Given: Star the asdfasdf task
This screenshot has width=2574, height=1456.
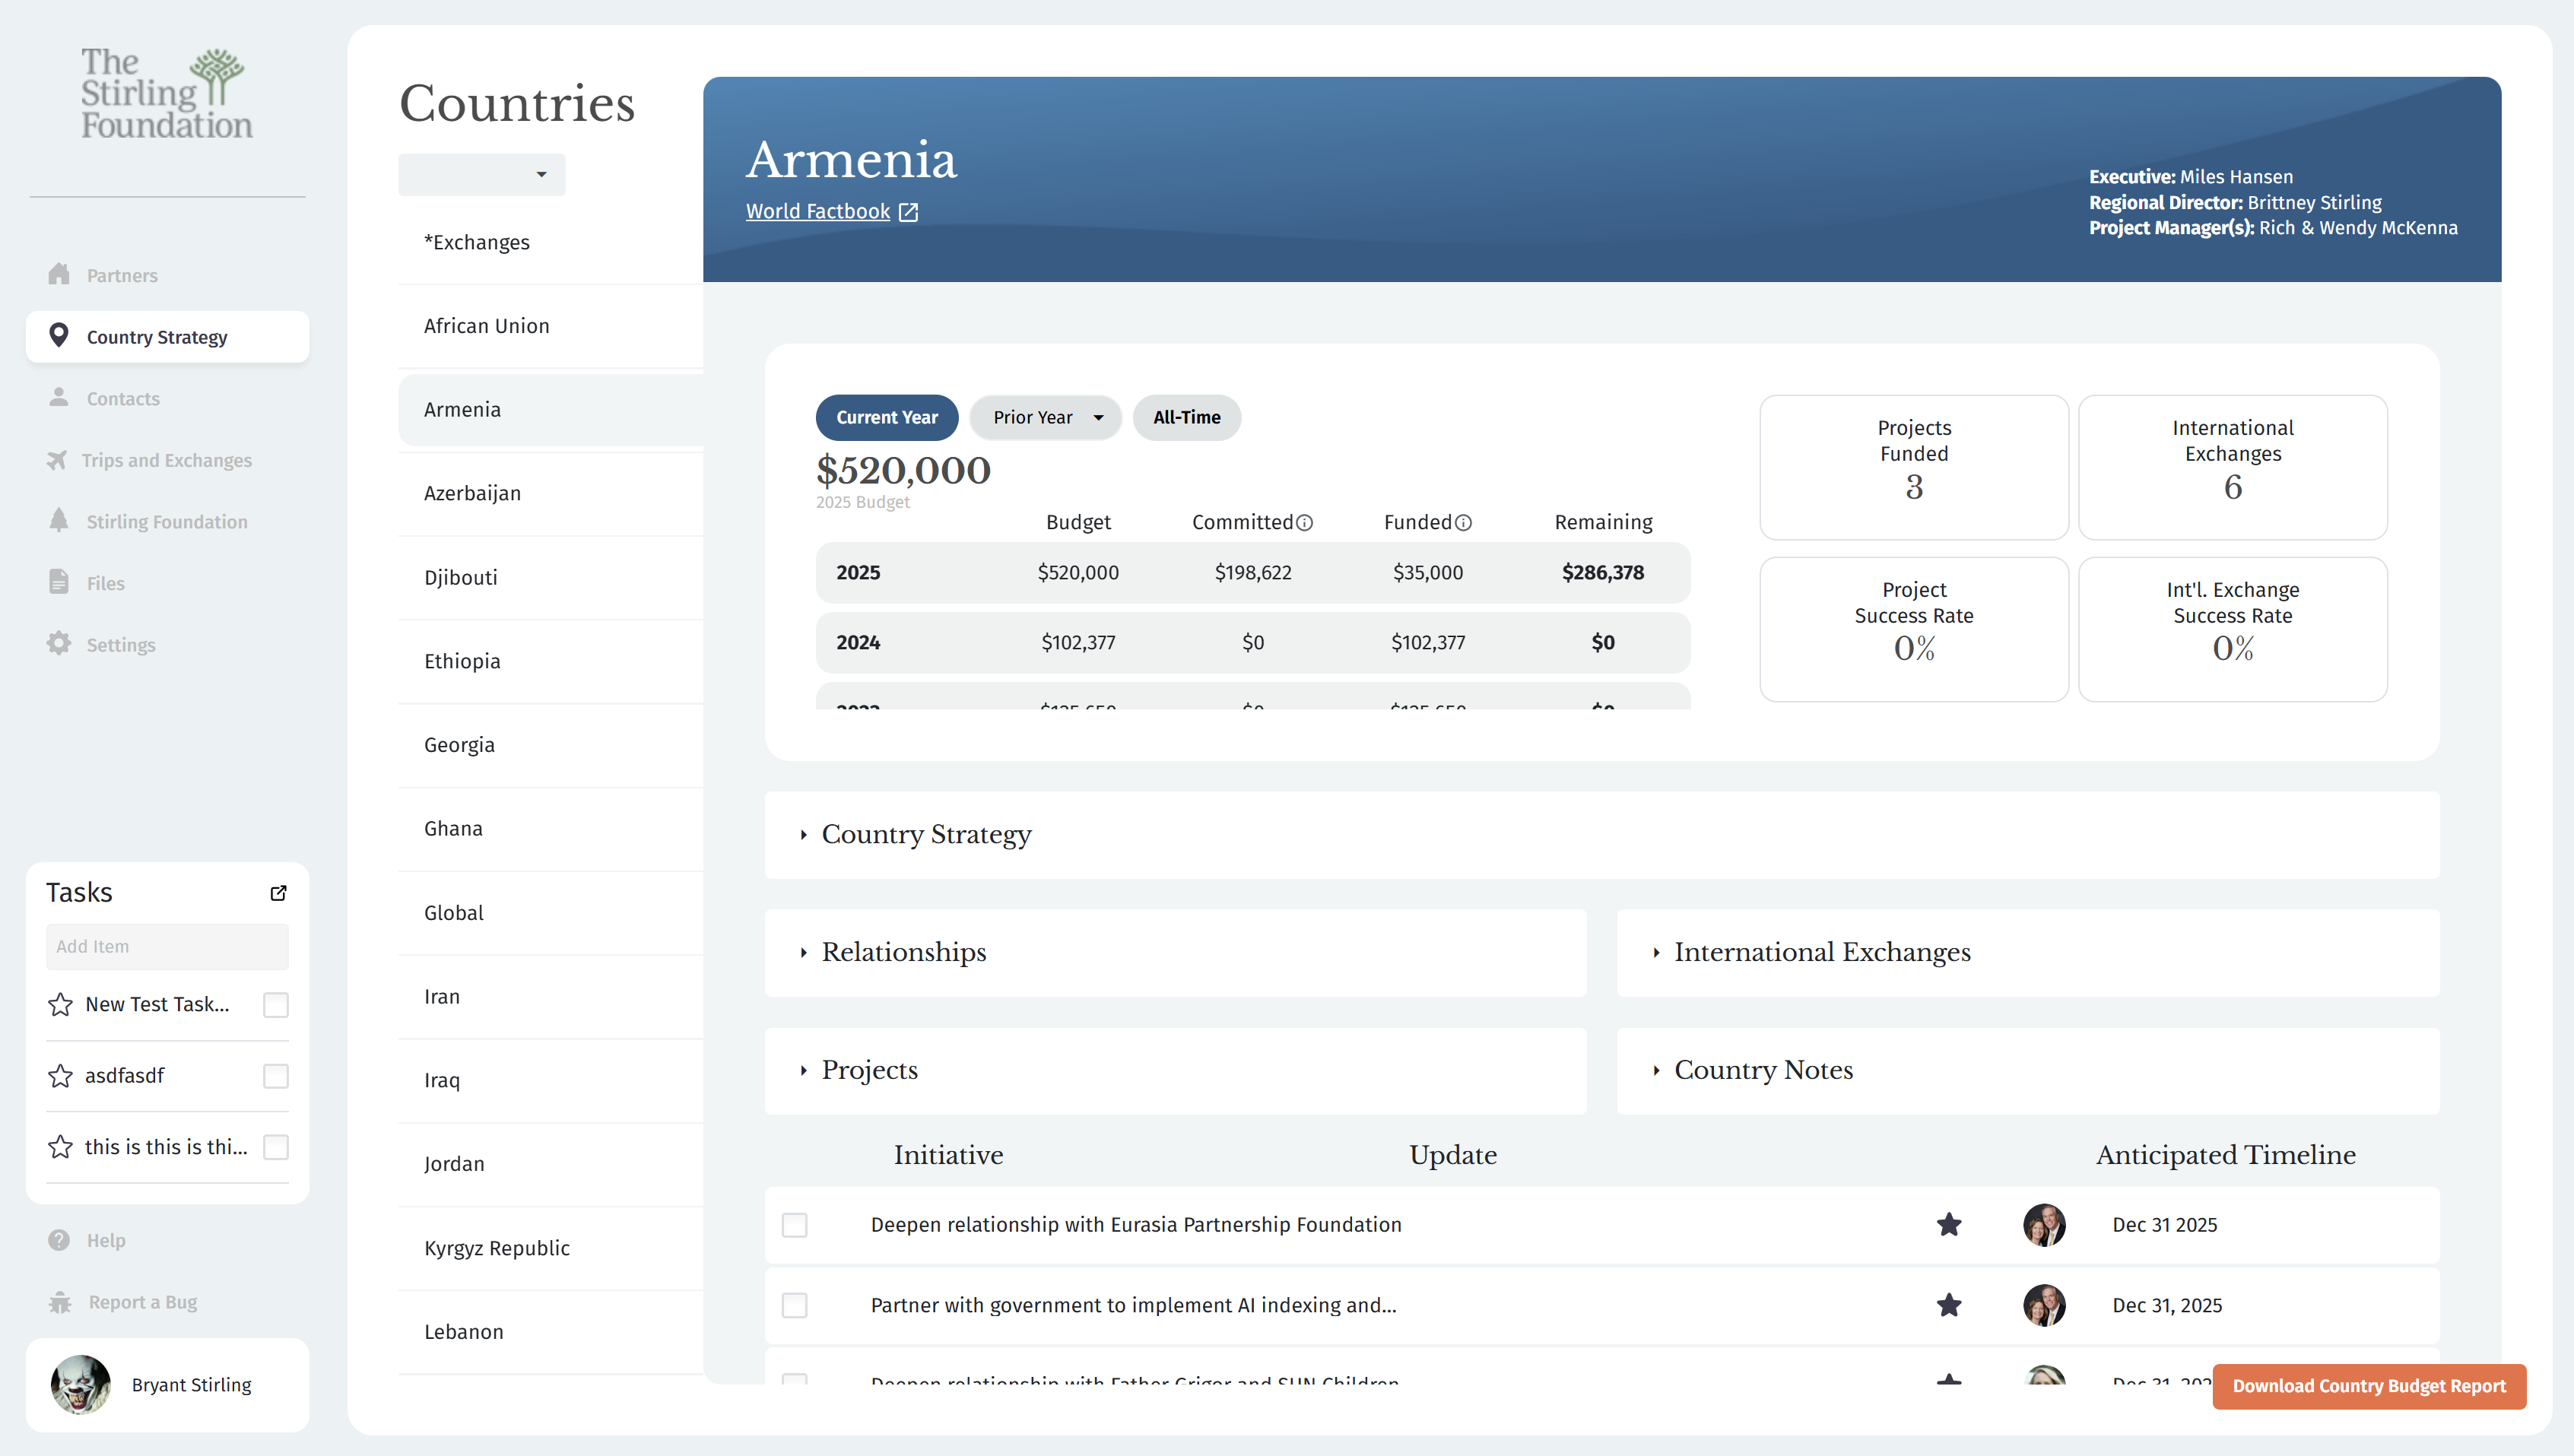Looking at the screenshot, I should tap(60, 1076).
